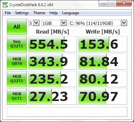
Task: Open the test count dropdown showing 5
Action: pos(34,23)
